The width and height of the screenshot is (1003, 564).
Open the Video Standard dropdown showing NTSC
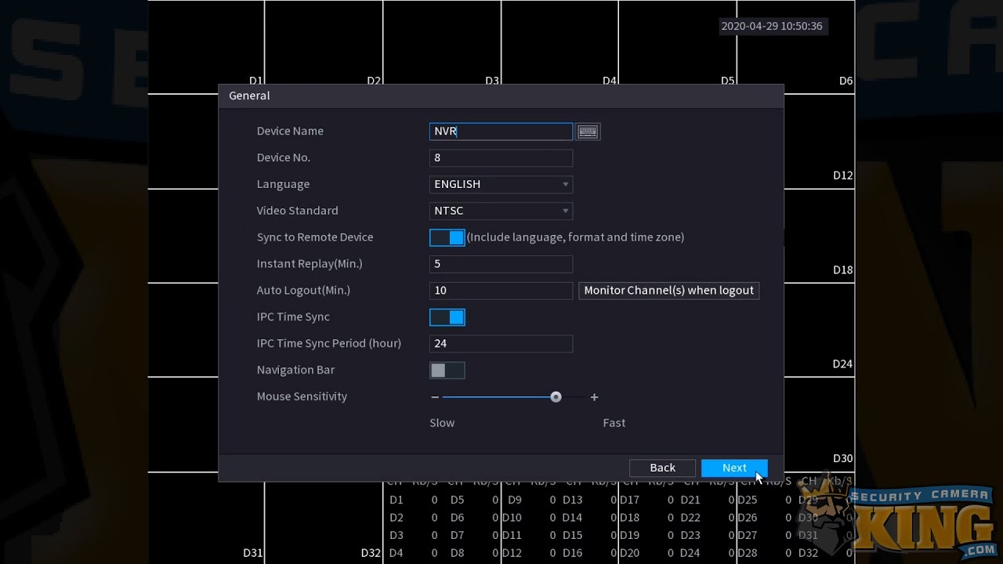[501, 211]
